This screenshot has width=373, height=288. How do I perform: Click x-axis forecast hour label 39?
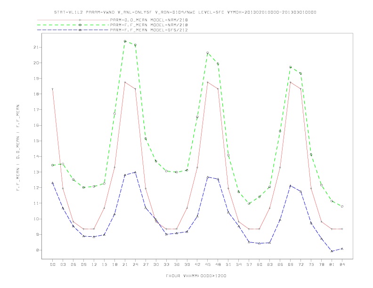[187, 264]
